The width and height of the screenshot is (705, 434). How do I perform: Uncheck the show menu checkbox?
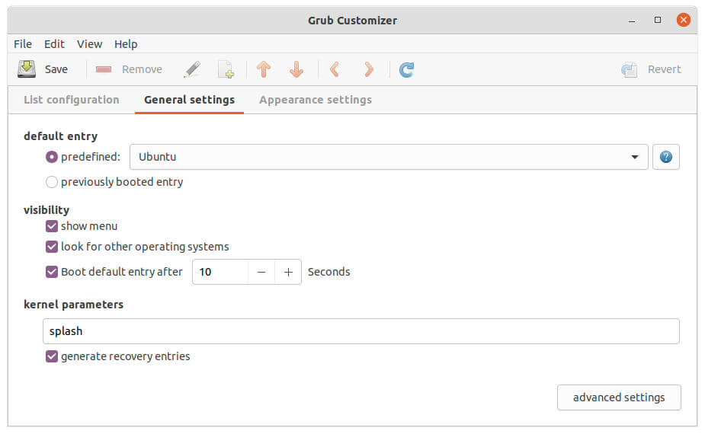point(52,226)
